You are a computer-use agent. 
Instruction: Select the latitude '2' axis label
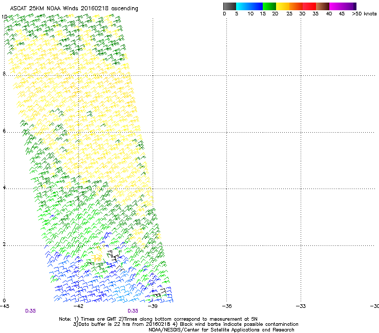(4, 244)
